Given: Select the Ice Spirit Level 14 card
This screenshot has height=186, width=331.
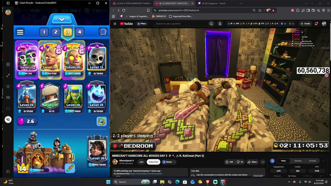Looking at the screenshot, I should pyautogui.click(x=96, y=98).
